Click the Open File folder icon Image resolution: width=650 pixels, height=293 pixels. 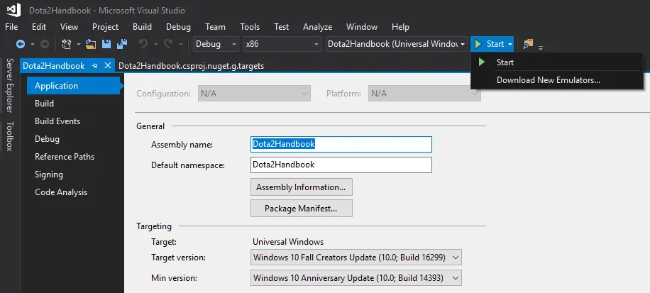(x=92, y=44)
